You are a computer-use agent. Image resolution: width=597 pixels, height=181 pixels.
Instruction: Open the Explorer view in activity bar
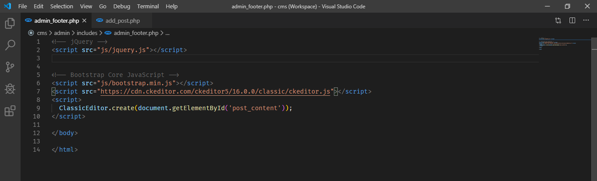tap(10, 23)
